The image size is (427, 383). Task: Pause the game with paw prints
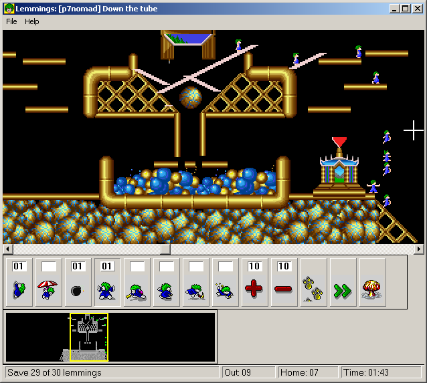313,282
